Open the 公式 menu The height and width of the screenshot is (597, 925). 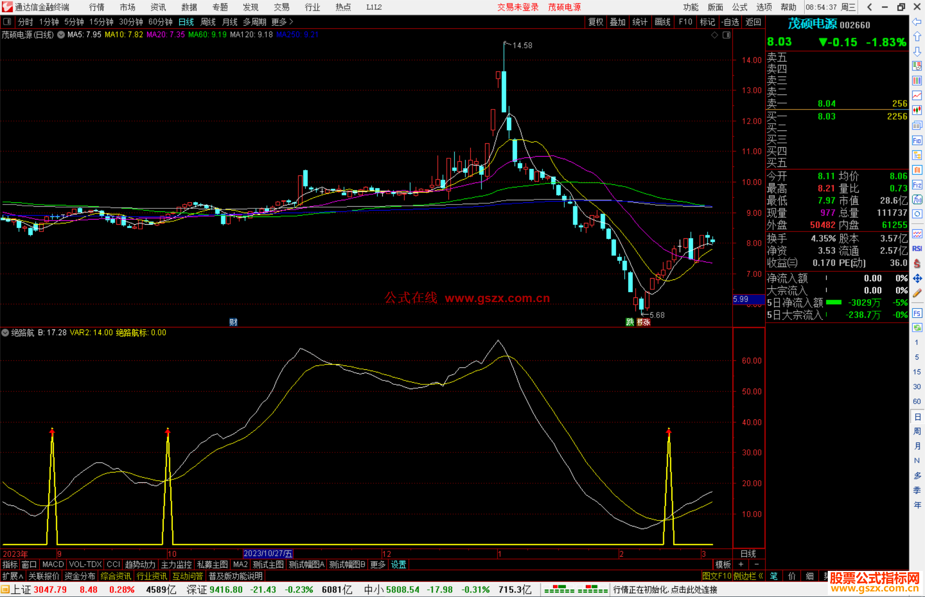point(739,7)
